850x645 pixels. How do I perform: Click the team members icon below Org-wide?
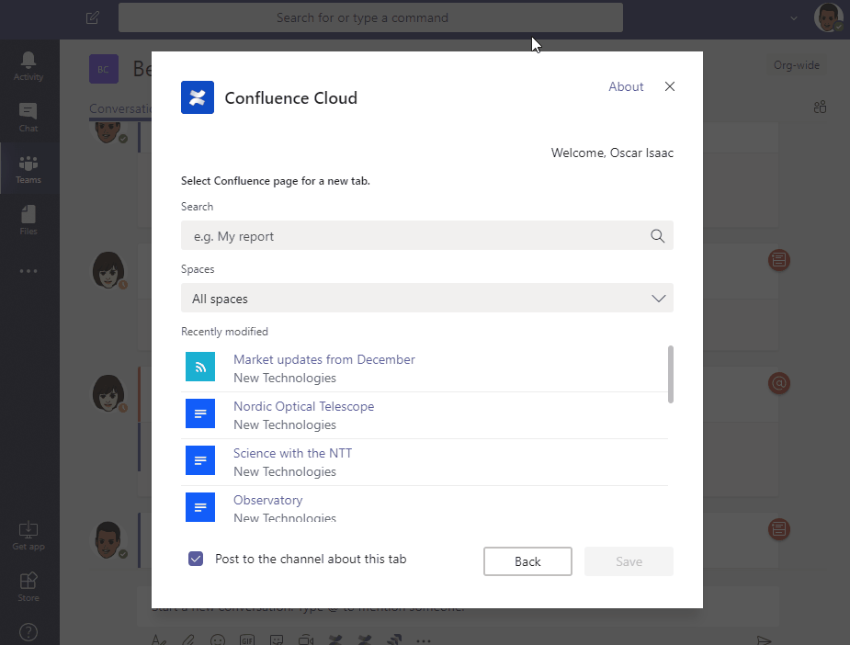[820, 107]
